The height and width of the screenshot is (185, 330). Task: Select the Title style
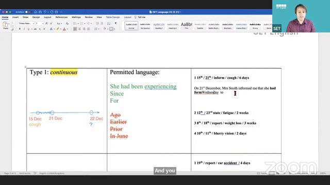(187, 26)
